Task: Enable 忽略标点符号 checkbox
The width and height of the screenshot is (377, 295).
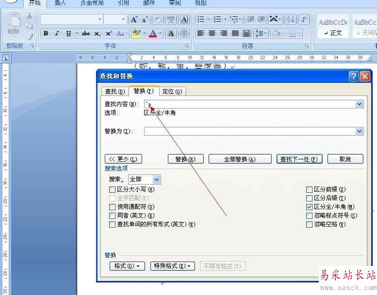Action: click(309, 216)
